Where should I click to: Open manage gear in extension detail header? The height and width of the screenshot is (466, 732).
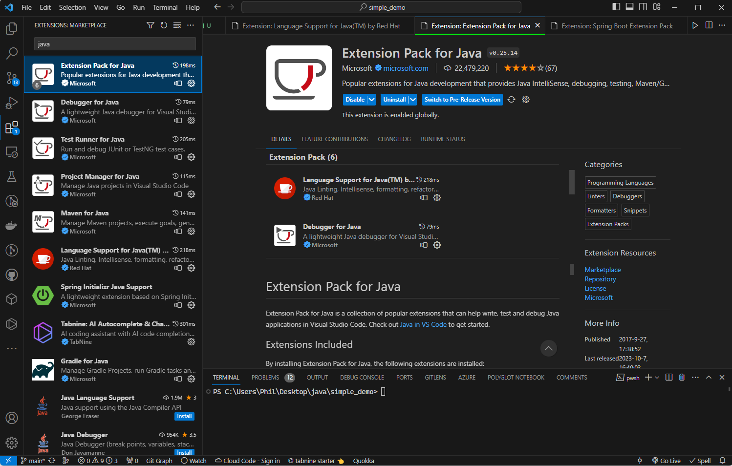coord(526,100)
